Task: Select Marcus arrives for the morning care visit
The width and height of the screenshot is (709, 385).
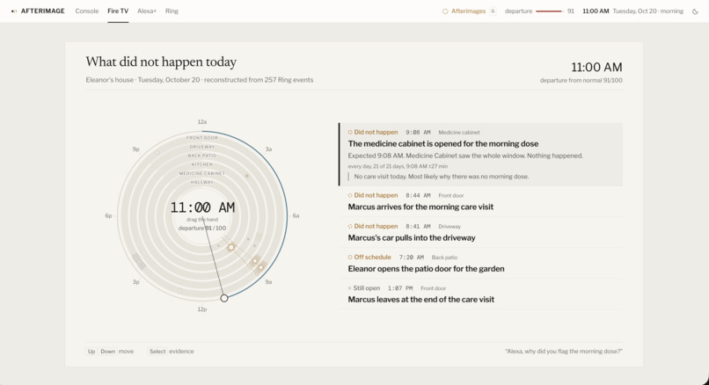Action: (x=480, y=201)
